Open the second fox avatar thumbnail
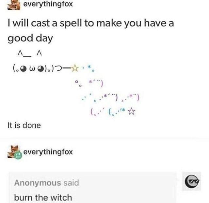 [x=14, y=152]
